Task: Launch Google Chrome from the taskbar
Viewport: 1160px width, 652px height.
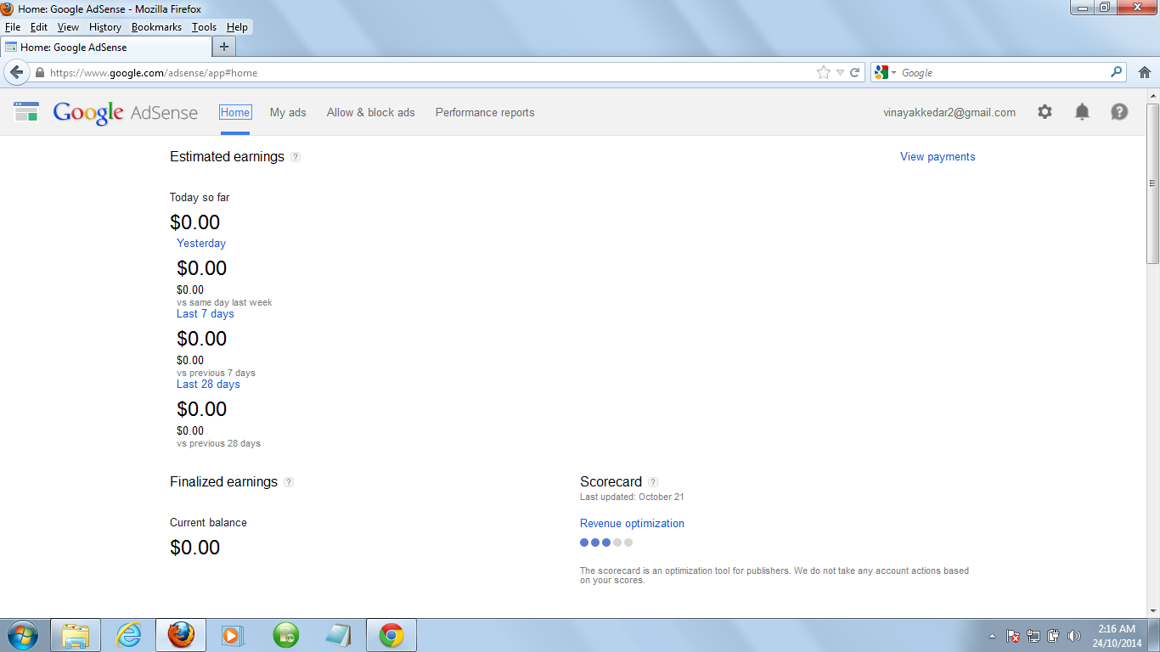Action: (391, 635)
